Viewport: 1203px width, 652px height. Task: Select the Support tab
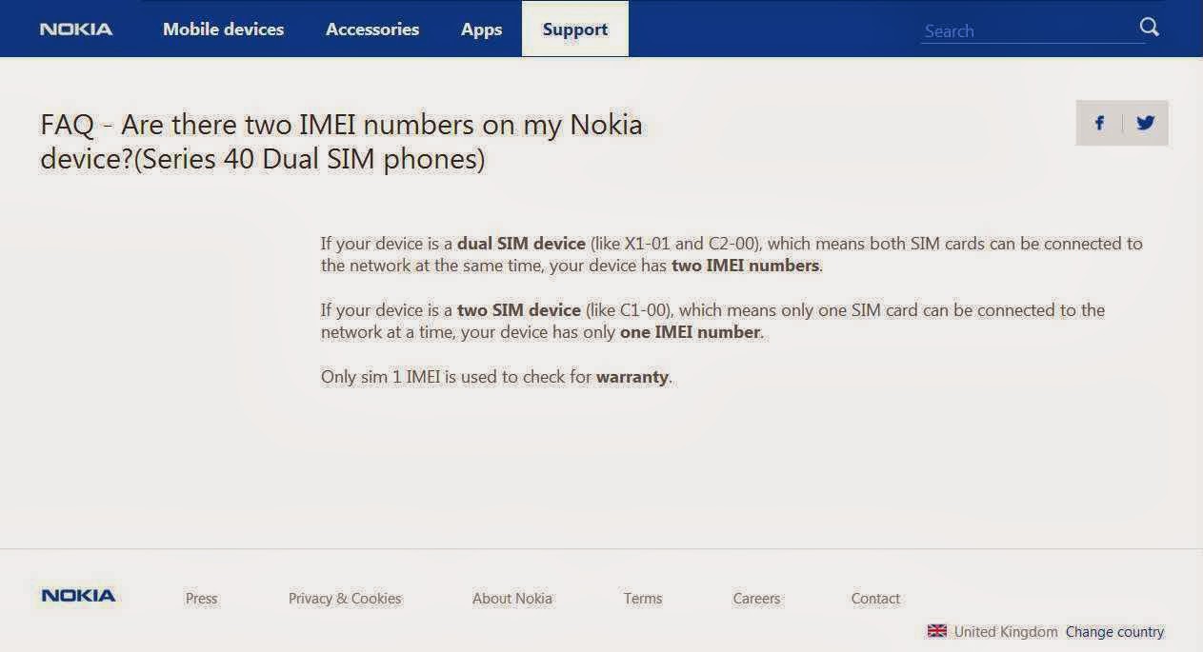click(574, 30)
